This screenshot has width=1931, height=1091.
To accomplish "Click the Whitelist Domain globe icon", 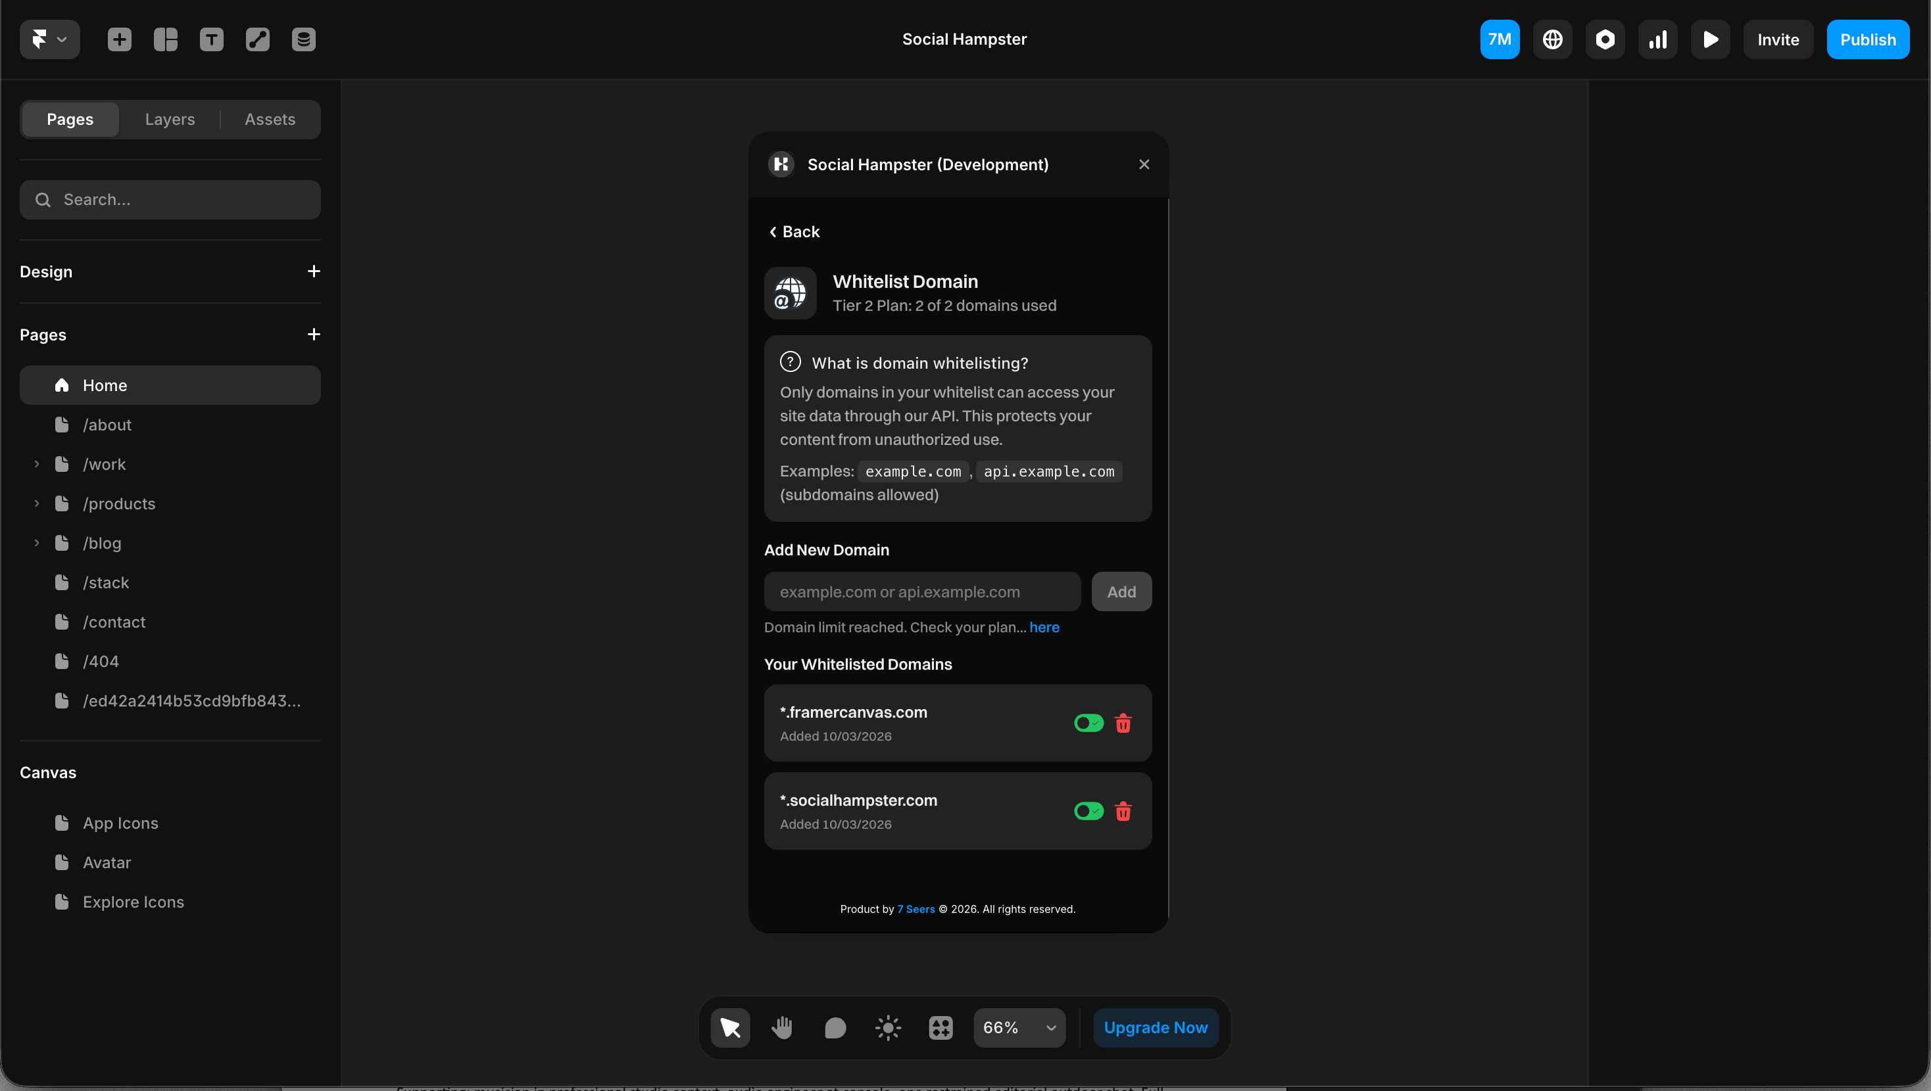I will [790, 293].
